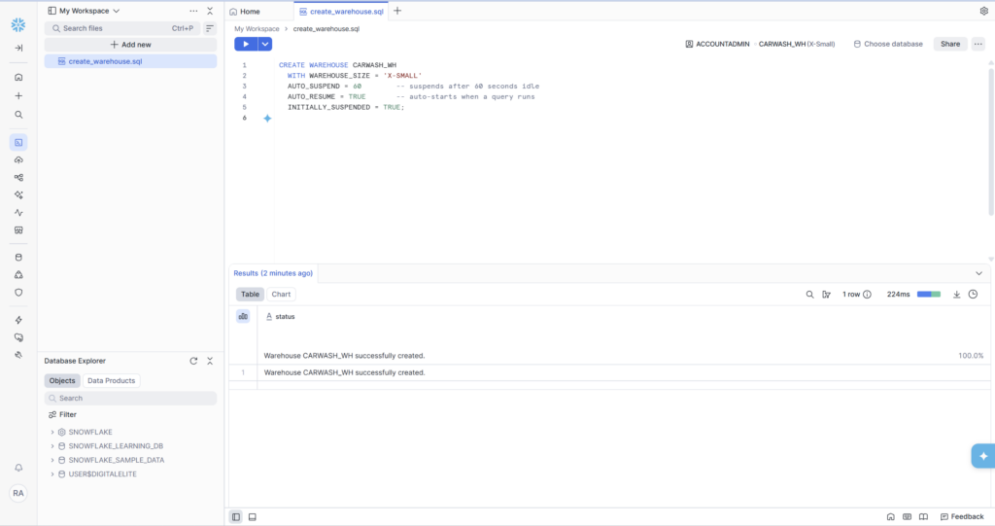
Task: Expand the SNOWFLAKE_LEARNING_DB tree node
Action: pyautogui.click(x=52, y=445)
